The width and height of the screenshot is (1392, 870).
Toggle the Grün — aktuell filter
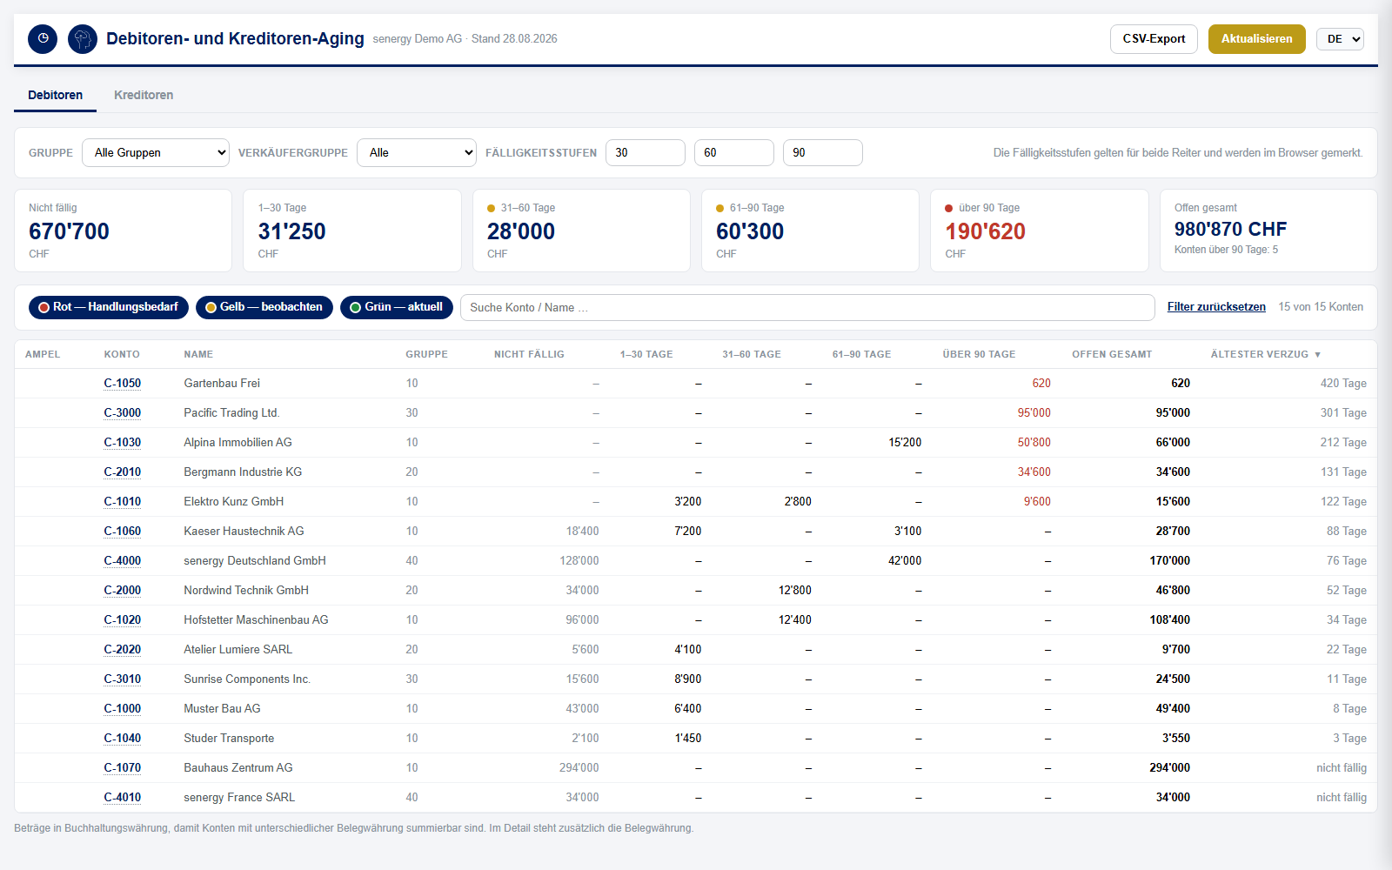point(397,307)
